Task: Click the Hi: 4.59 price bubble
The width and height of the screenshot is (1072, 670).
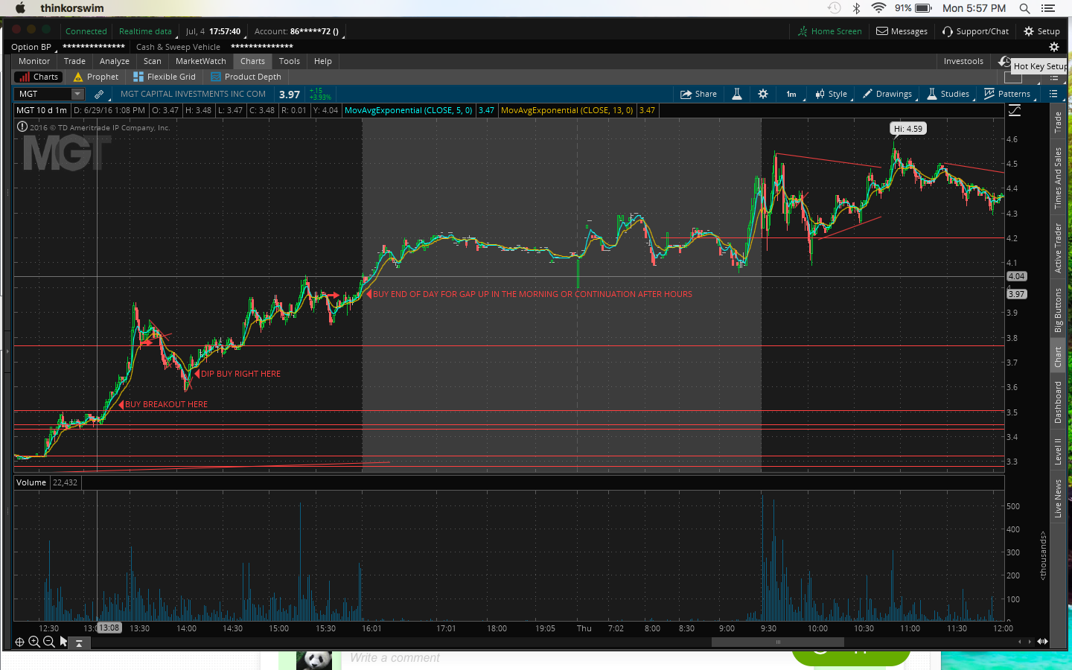Action: (x=908, y=129)
